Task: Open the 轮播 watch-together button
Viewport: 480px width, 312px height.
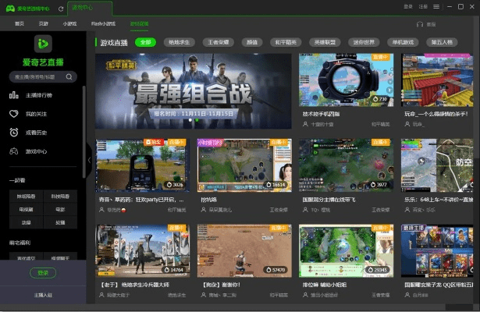Action: tap(60, 222)
